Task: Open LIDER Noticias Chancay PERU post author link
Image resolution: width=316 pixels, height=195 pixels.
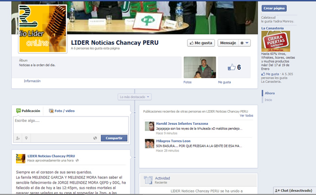Action: tap(51, 156)
